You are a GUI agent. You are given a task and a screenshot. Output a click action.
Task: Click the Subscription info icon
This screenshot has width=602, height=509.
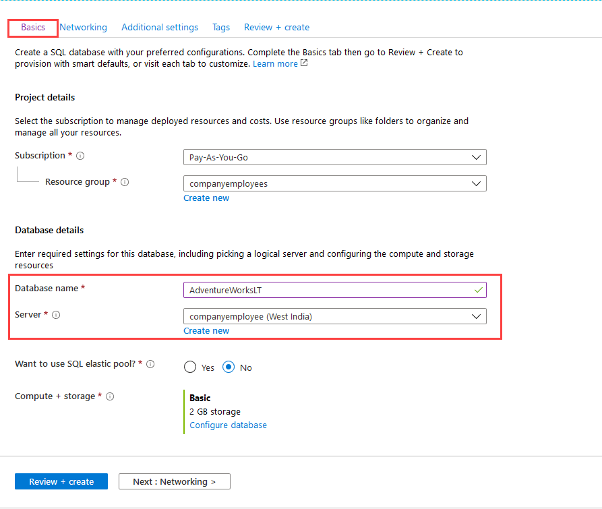[x=80, y=156]
